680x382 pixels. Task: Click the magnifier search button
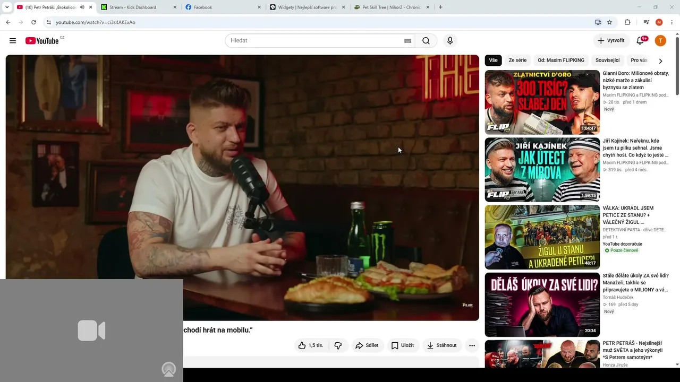[426, 41]
